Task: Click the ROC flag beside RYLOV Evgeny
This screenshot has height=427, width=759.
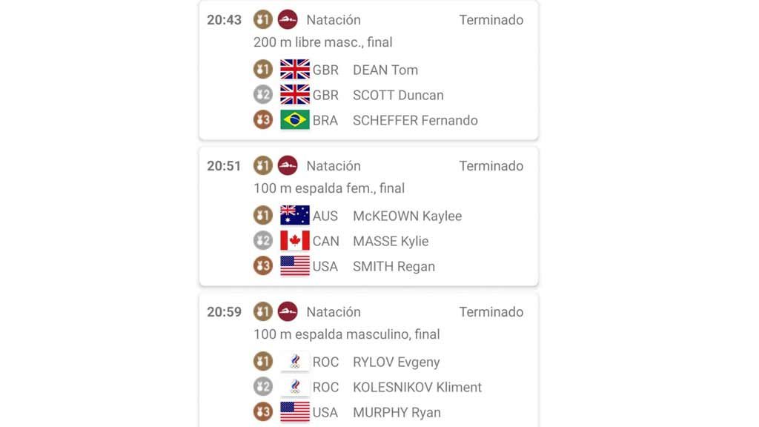Action: click(295, 362)
